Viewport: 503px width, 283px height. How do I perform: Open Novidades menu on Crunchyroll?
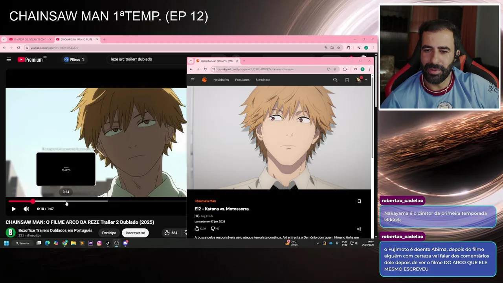click(x=221, y=80)
